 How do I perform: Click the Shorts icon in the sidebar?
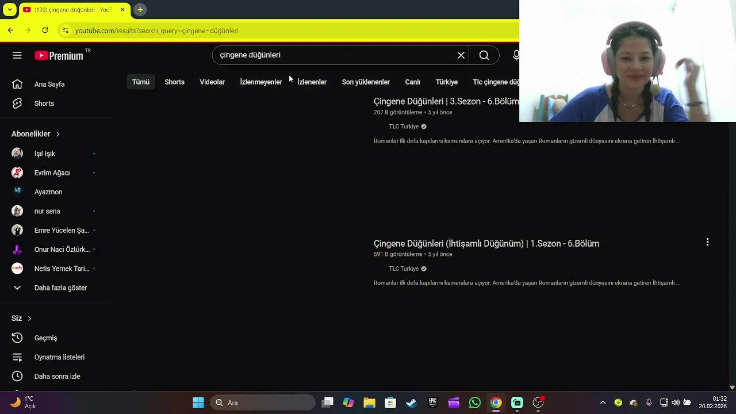coord(17,103)
